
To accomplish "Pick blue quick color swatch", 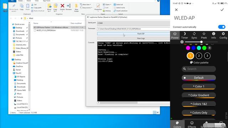I will tap(193, 48).
